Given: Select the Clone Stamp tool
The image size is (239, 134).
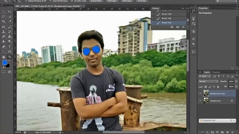Looking at the screenshot, I should point(3,32).
